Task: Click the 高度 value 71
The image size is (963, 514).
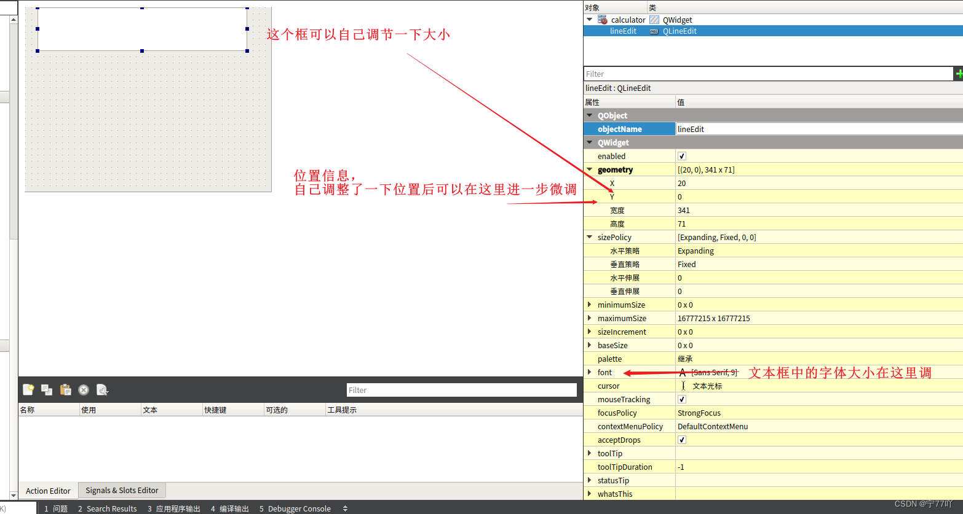Action: [x=819, y=224]
